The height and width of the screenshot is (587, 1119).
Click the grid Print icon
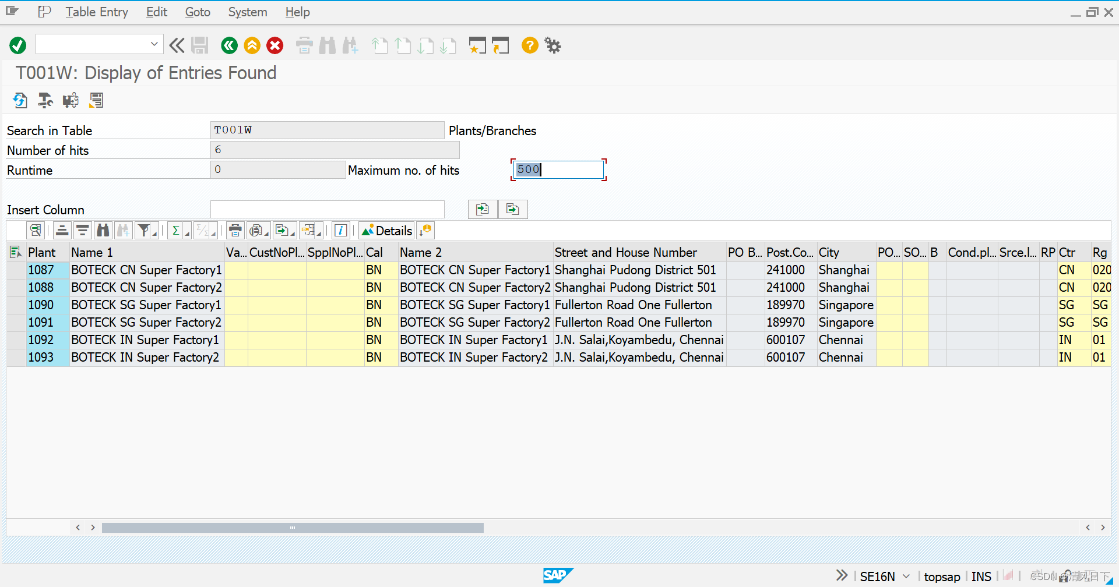pos(235,231)
